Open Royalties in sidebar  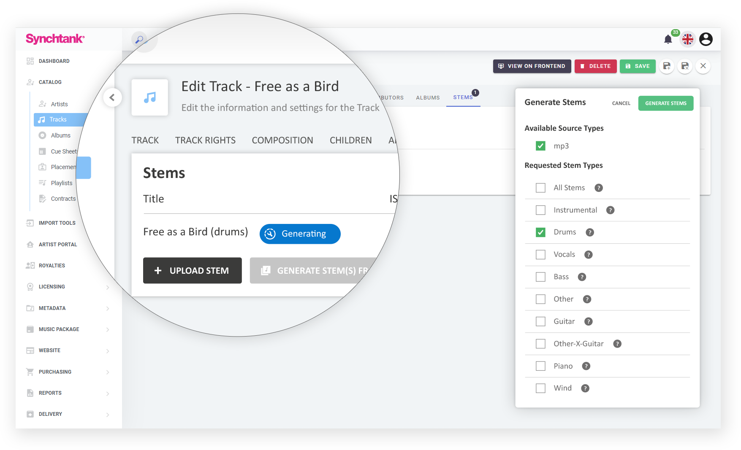(52, 266)
